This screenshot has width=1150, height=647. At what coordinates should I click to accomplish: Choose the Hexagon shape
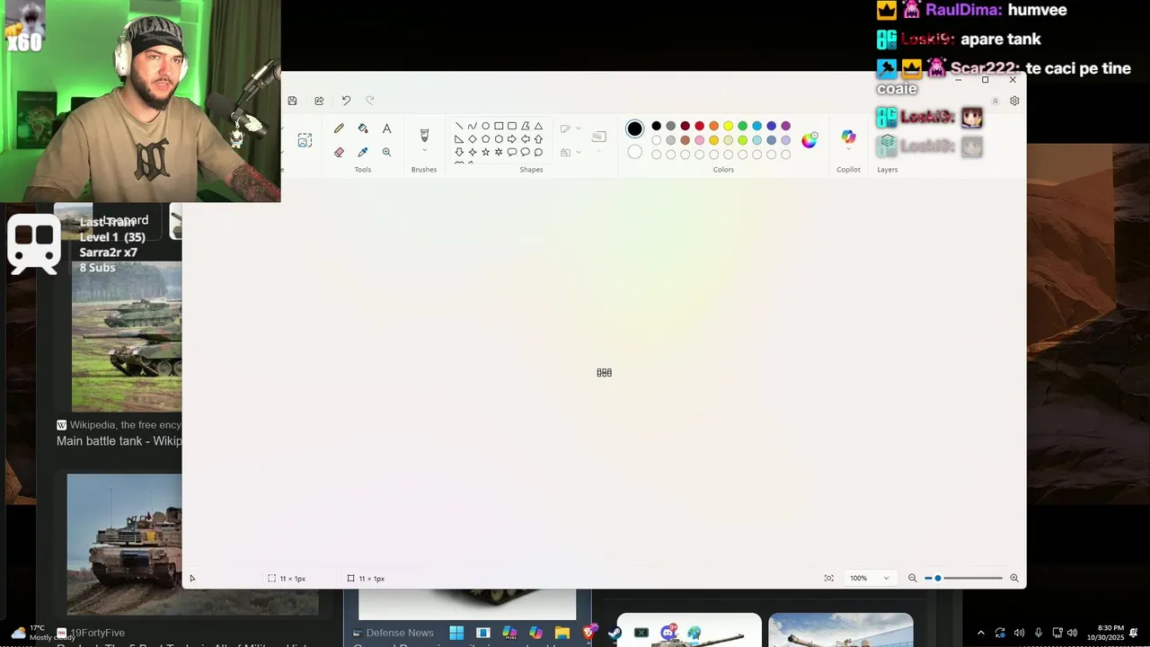point(499,139)
